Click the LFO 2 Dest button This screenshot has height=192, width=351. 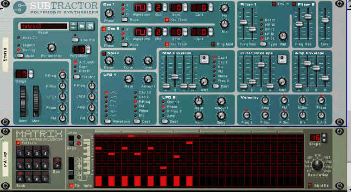pos(165,121)
